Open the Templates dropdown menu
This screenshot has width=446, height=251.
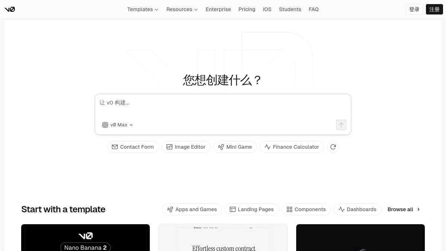142,9
